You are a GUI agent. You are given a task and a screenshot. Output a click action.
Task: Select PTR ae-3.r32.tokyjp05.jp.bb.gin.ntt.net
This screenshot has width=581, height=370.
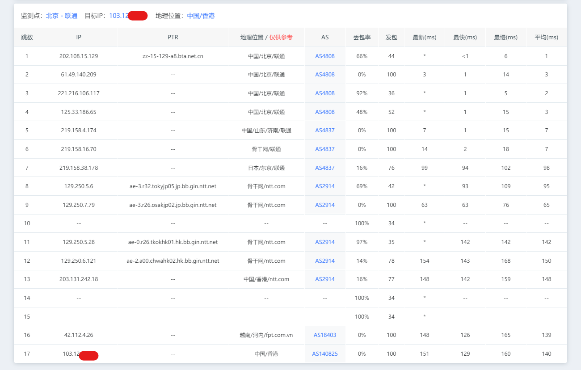click(x=173, y=186)
